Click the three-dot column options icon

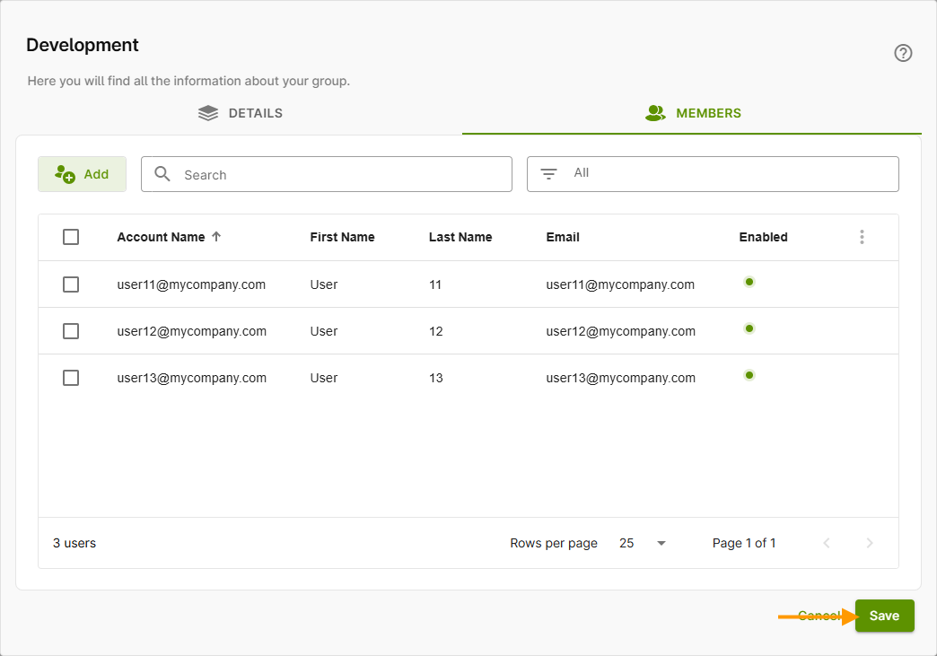click(x=862, y=237)
